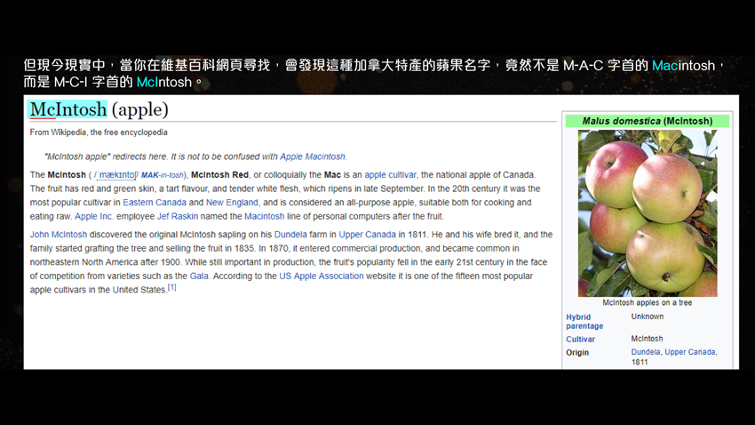Click the infobox Cultivar value 'McIntosh'
This screenshot has width=755, height=425.
pos(647,339)
